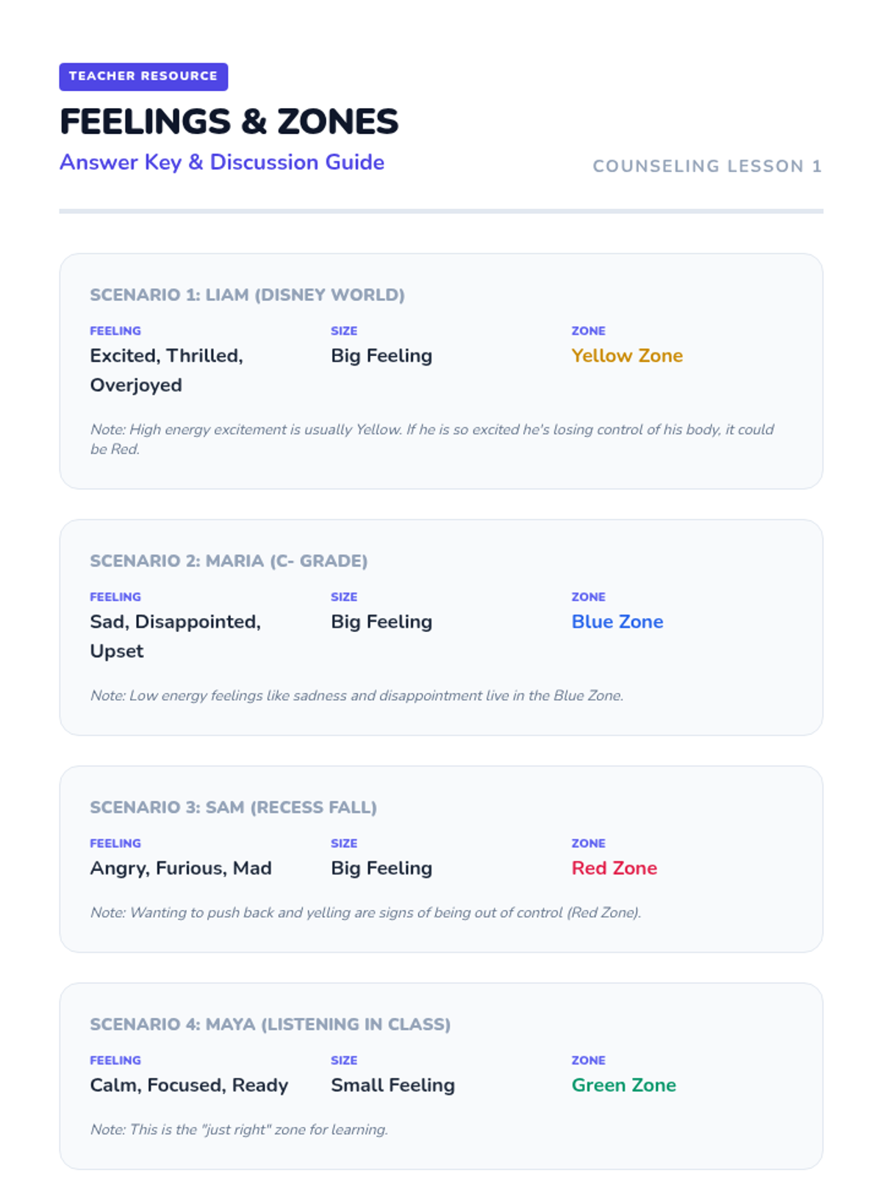Click Big Feeling in Maria's scenario
The image size is (882, 1177).
pyautogui.click(x=381, y=622)
